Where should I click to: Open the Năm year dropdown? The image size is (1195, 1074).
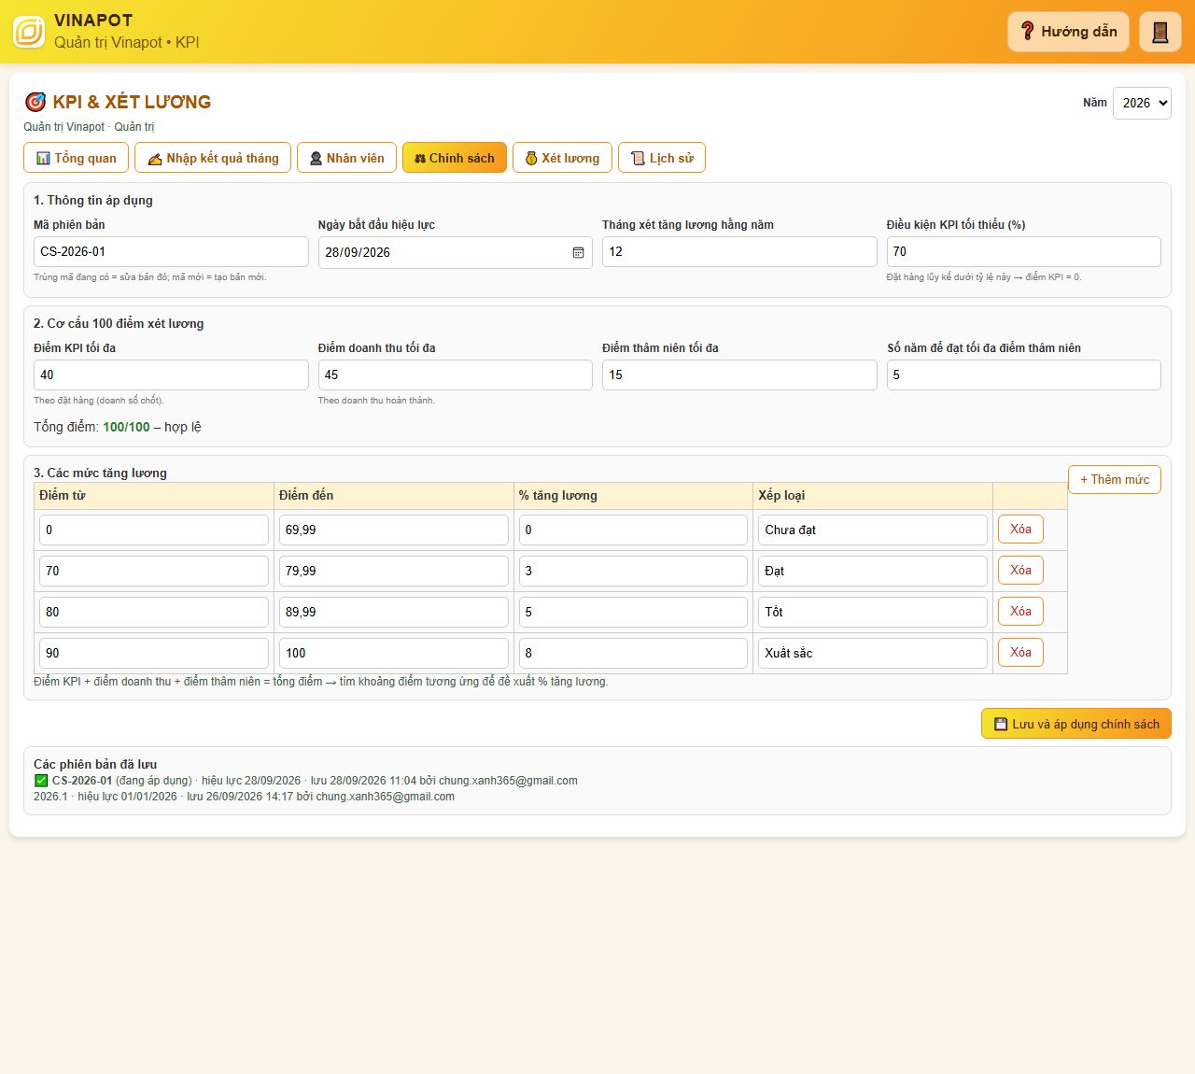click(1142, 103)
